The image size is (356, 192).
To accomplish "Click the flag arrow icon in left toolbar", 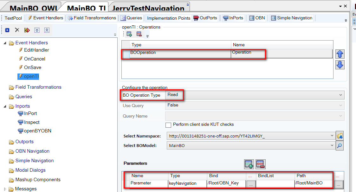I will click(27, 30).
